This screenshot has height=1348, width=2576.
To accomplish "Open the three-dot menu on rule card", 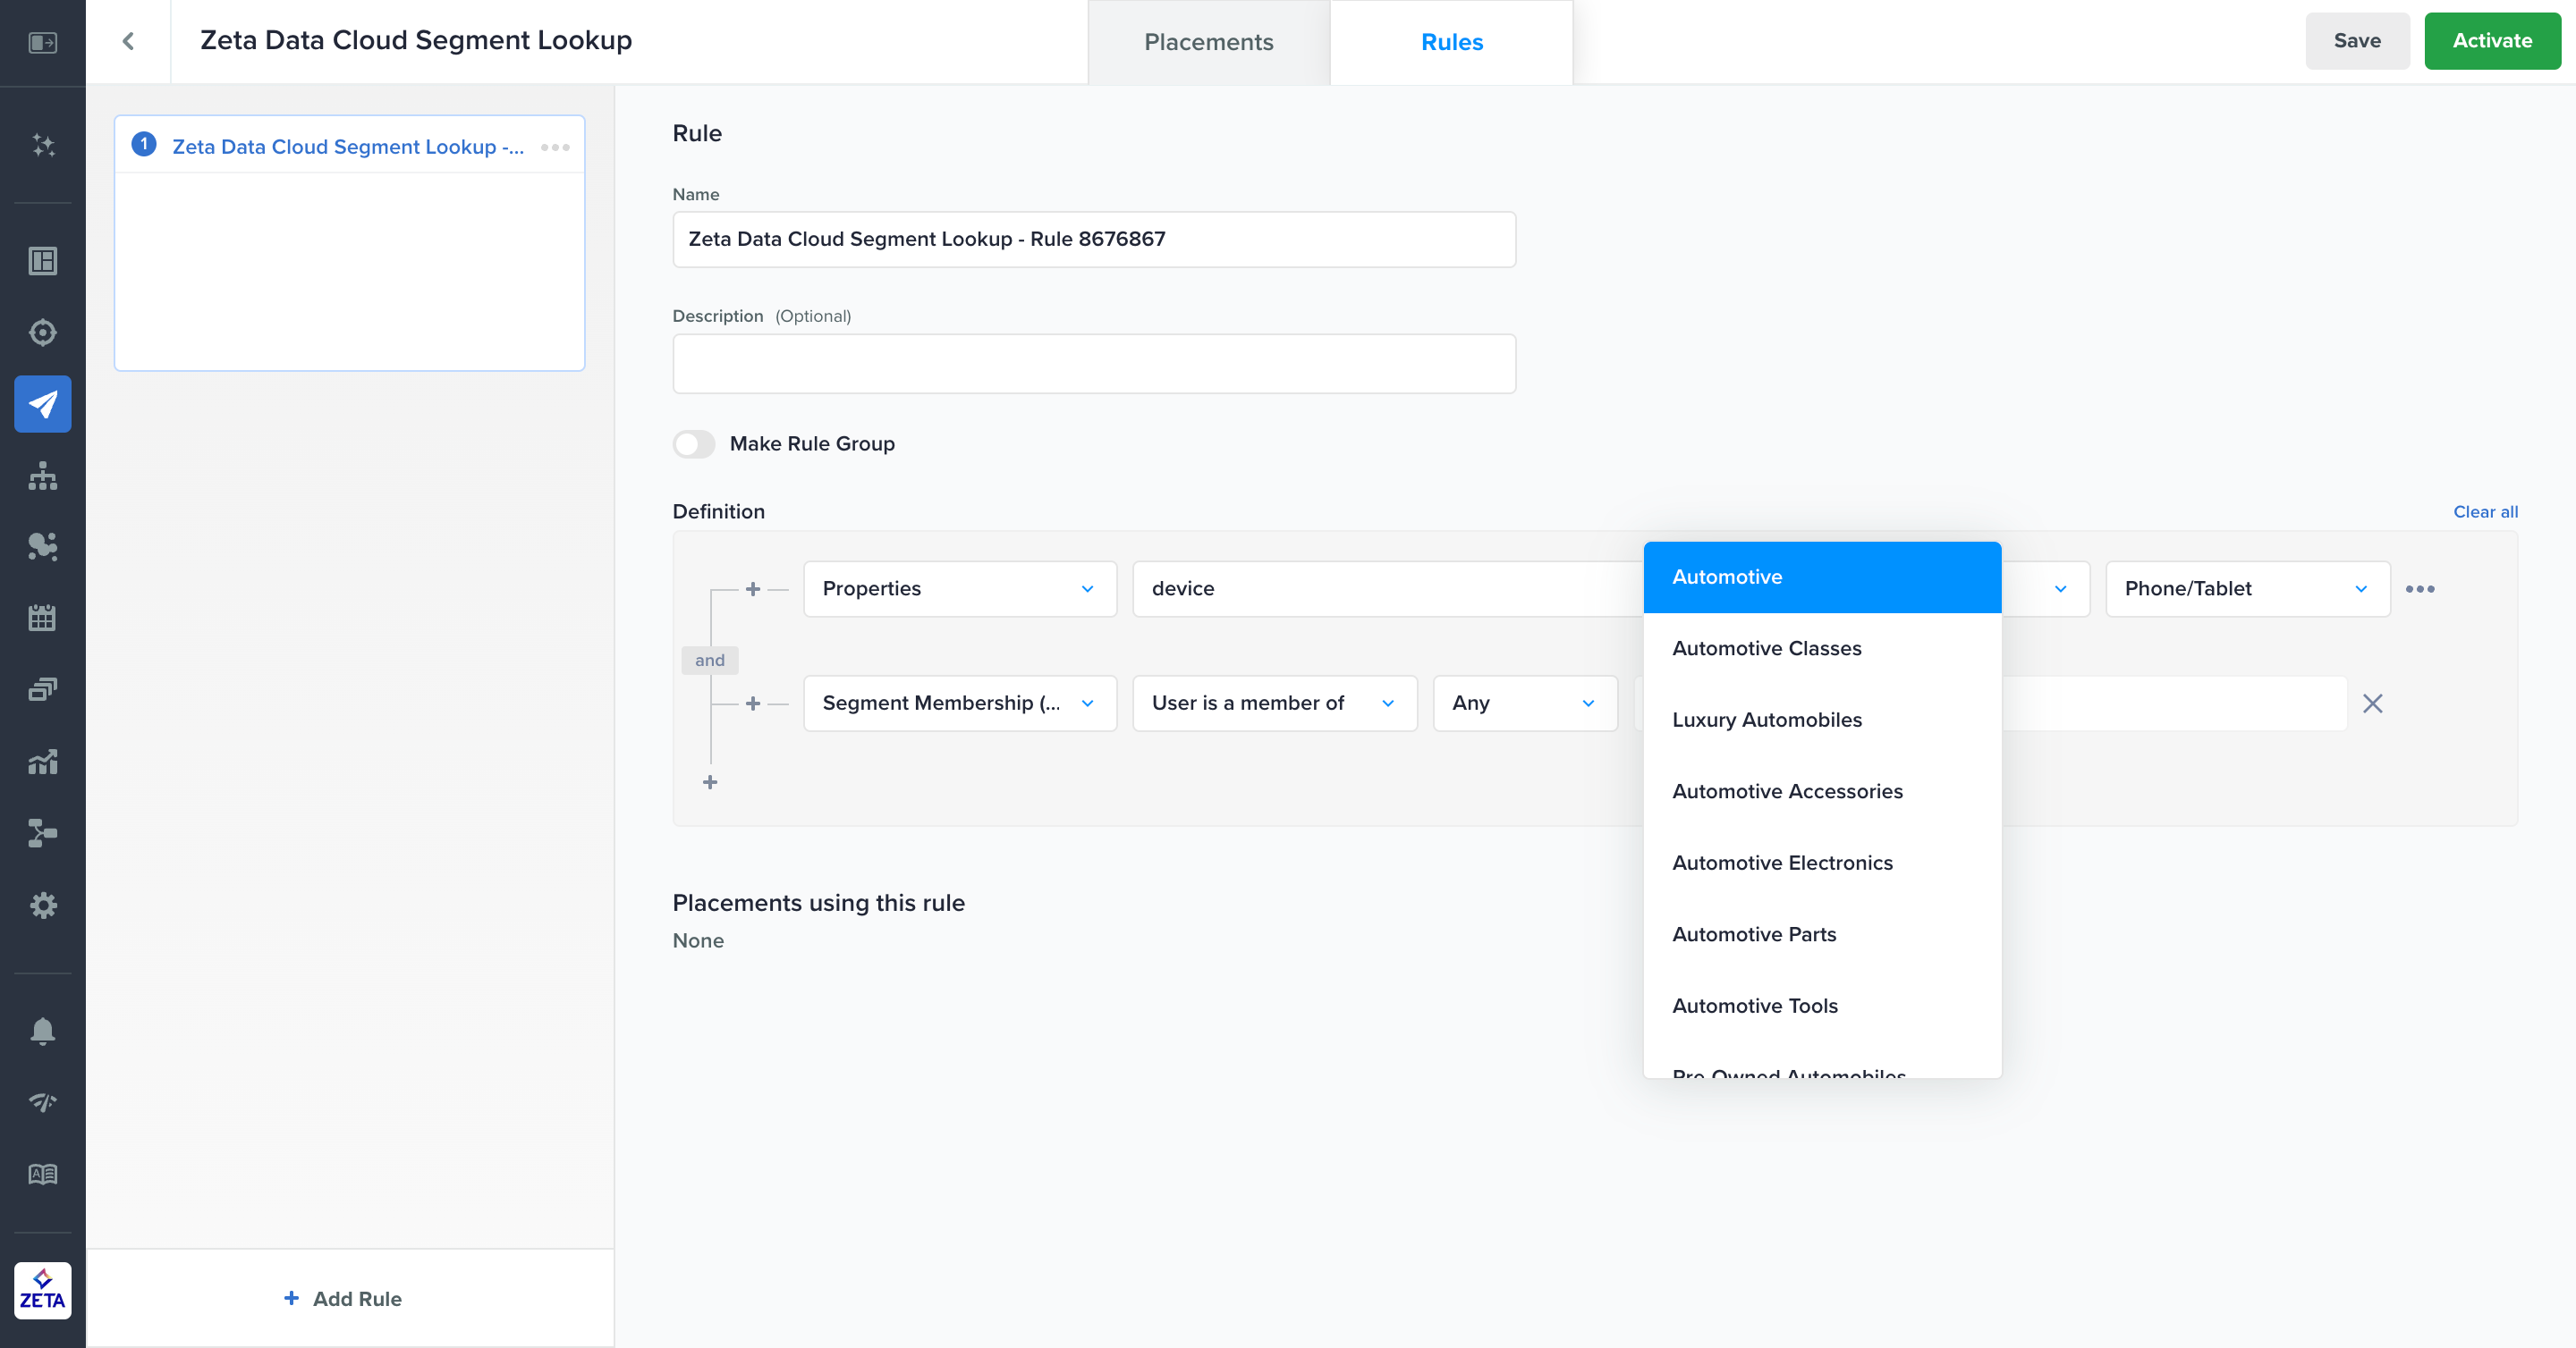I will click(x=555, y=147).
